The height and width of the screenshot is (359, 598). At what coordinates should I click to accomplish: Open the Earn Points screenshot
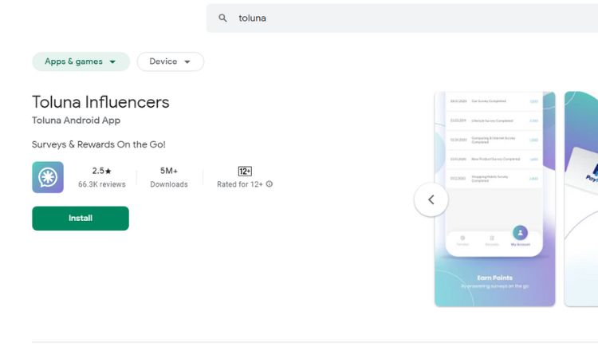tap(494, 199)
